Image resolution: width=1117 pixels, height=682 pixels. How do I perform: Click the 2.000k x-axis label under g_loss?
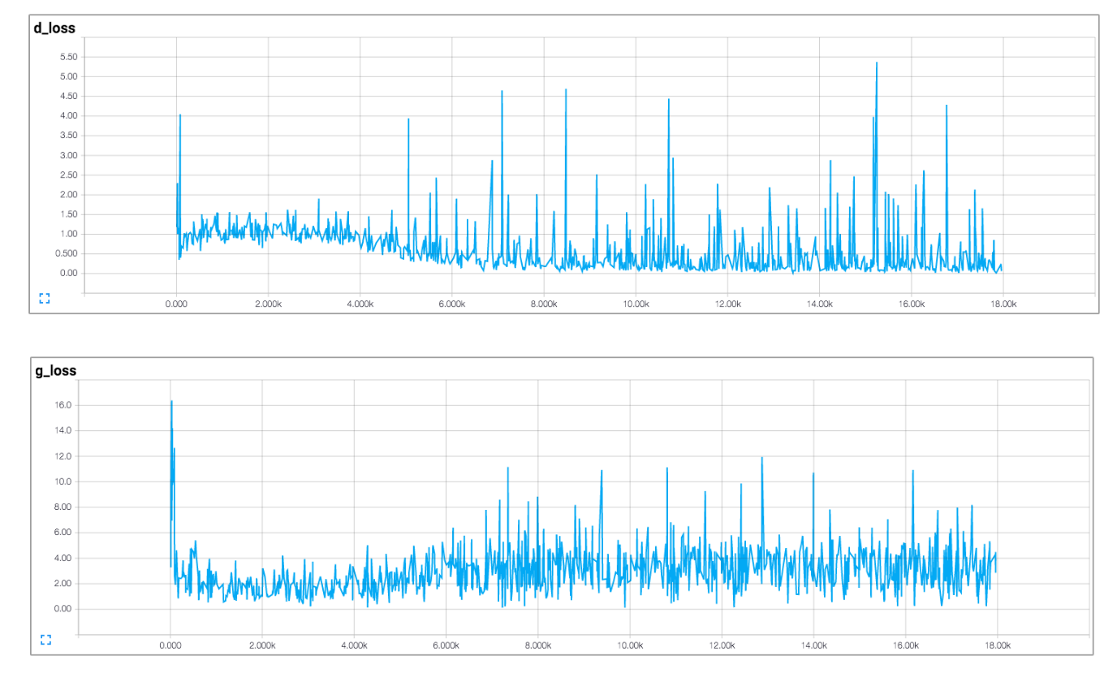tap(261, 645)
